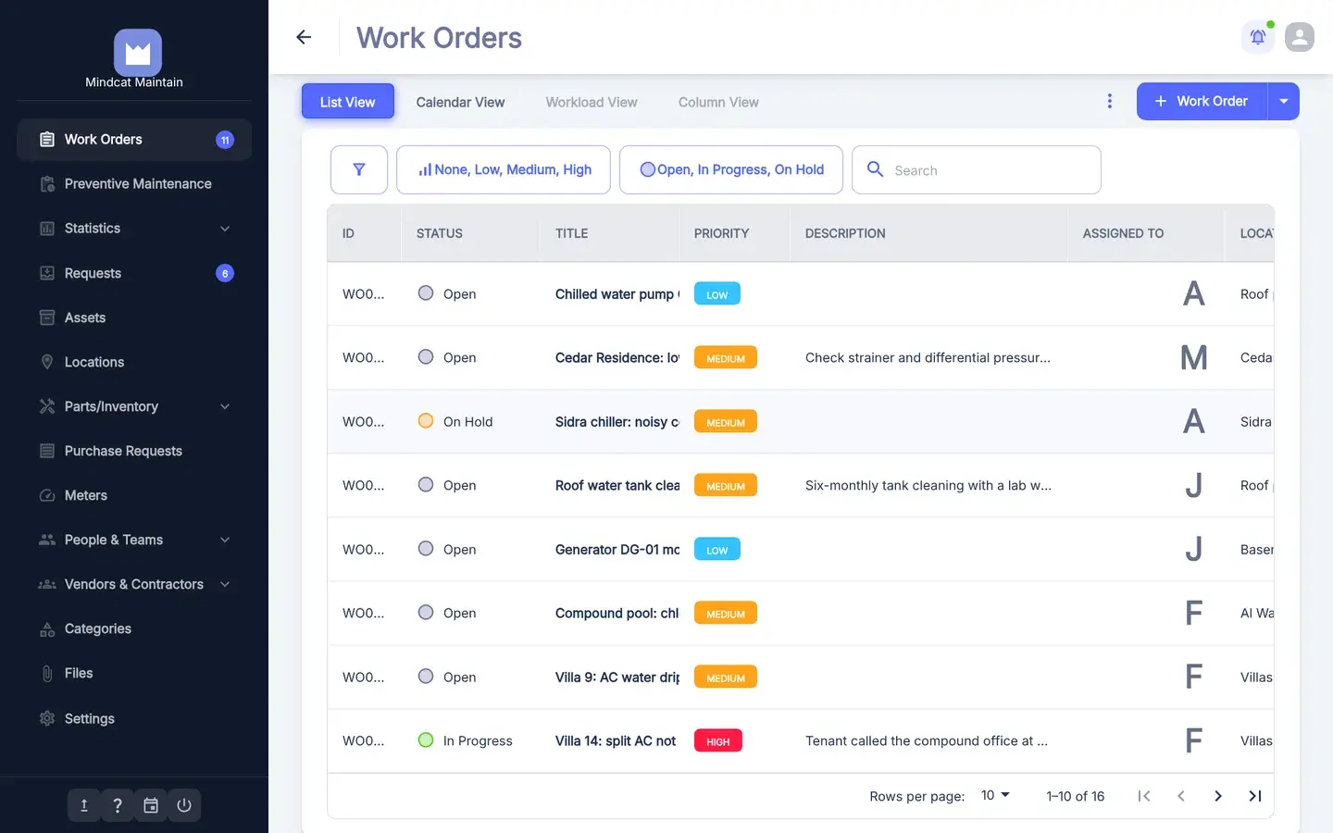Open Preventive Maintenance in the sidebar
This screenshot has height=833, width=1333.
pyautogui.click(x=134, y=184)
